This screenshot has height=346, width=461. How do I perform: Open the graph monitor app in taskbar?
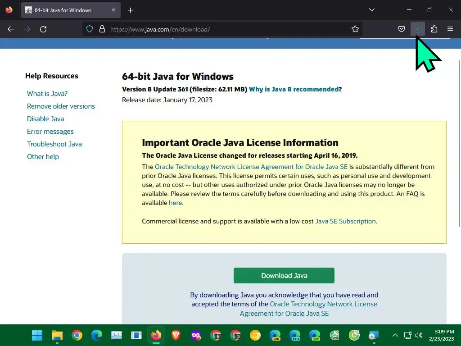pos(117,335)
